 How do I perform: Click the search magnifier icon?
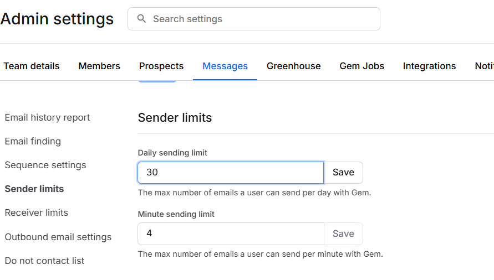142,19
